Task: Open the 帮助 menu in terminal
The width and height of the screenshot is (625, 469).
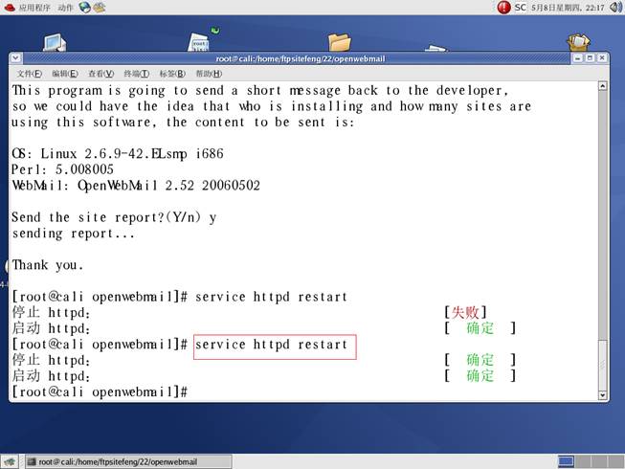Action: click(208, 74)
